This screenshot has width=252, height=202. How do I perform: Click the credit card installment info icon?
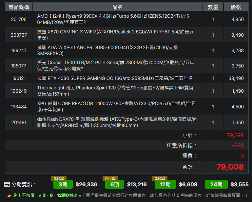coord(7,184)
